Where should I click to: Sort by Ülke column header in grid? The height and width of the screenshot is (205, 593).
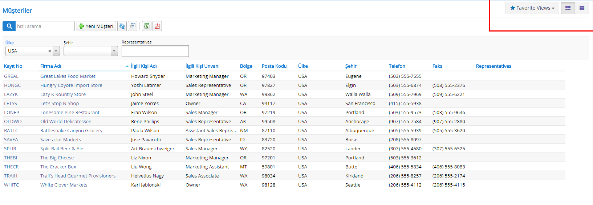click(303, 66)
